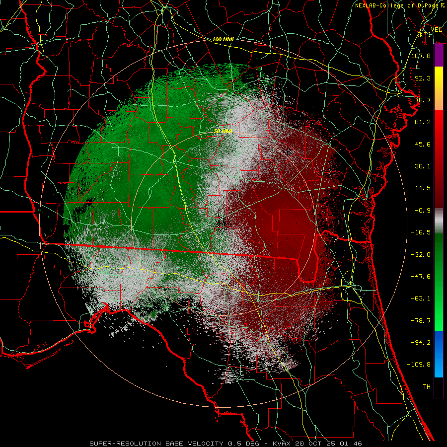The image size is (447, 447).
Task: Click the 50 NMI range ring label
Action: click(x=223, y=132)
